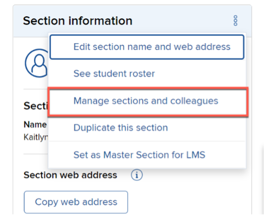This screenshot has width=266, height=216.
Task: Click the Section web address label
Action: pos(70,175)
